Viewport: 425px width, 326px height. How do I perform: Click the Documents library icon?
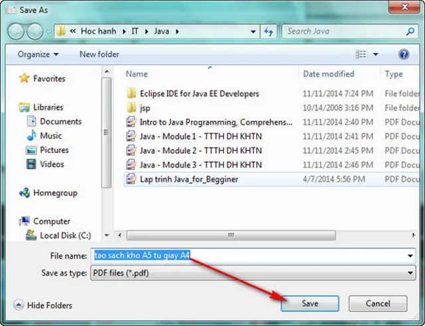pyautogui.click(x=31, y=121)
